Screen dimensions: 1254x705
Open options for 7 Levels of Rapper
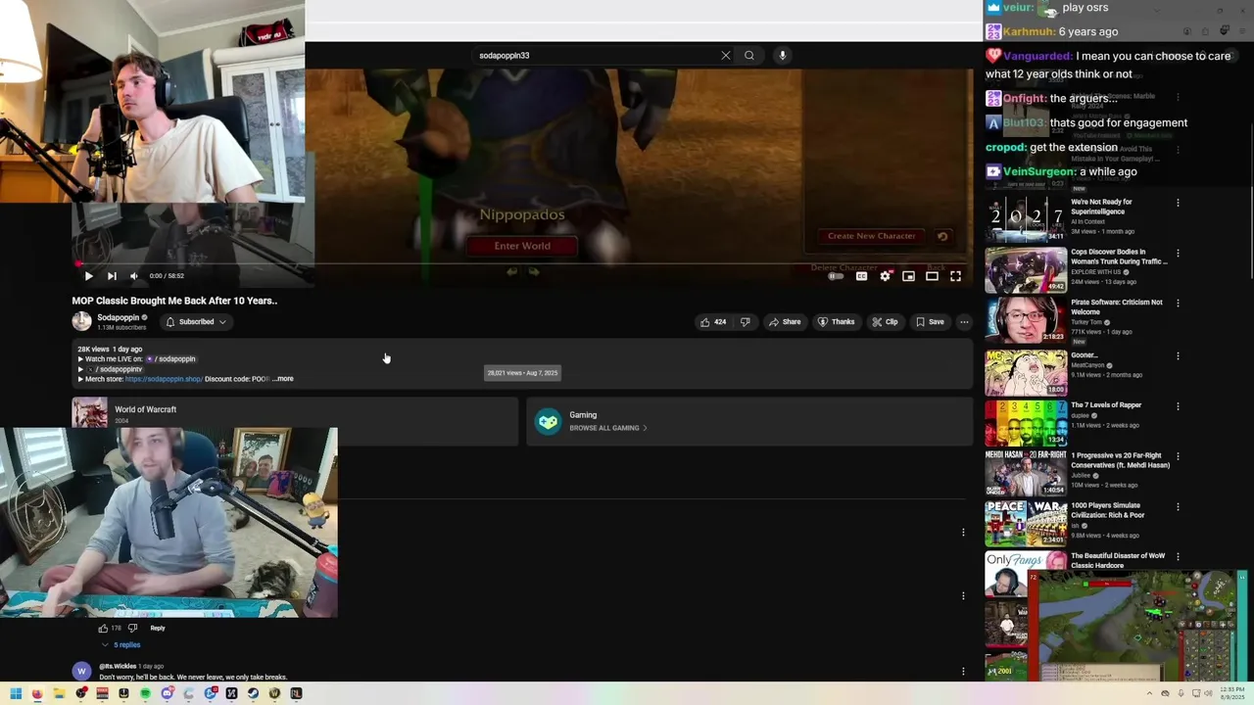pyautogui.click(x=1178, y=405)
